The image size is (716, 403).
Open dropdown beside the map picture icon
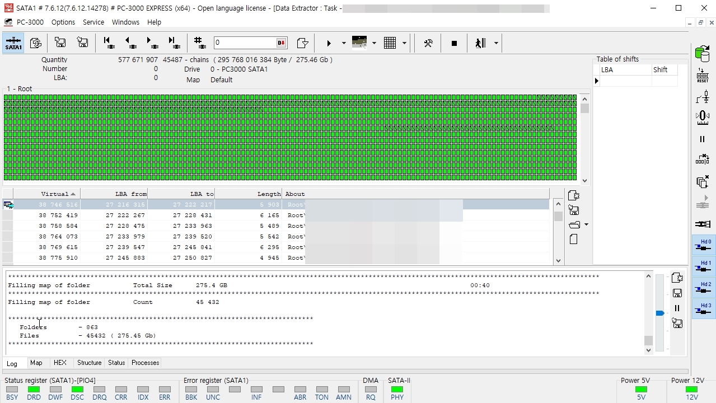coord(373,44)
